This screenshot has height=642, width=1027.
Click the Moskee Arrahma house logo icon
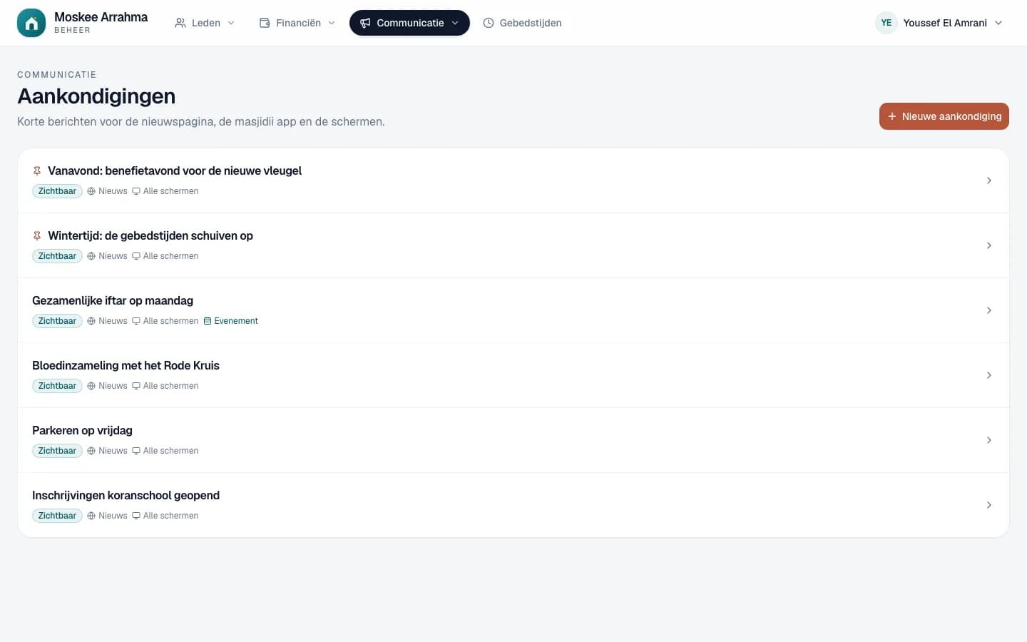tap(31, 23)
